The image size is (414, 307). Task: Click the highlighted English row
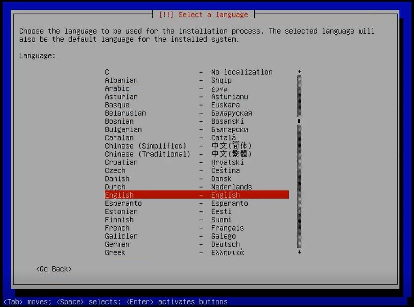point(197,195)
